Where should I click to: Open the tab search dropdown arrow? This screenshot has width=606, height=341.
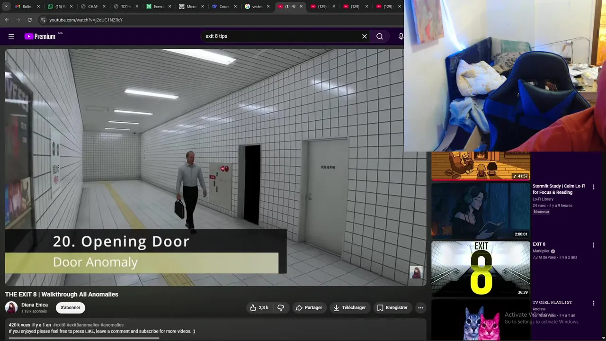pos(6,7)
